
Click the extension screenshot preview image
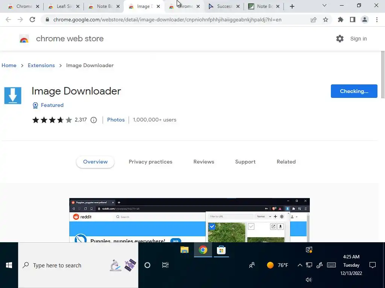click(189, 220)
